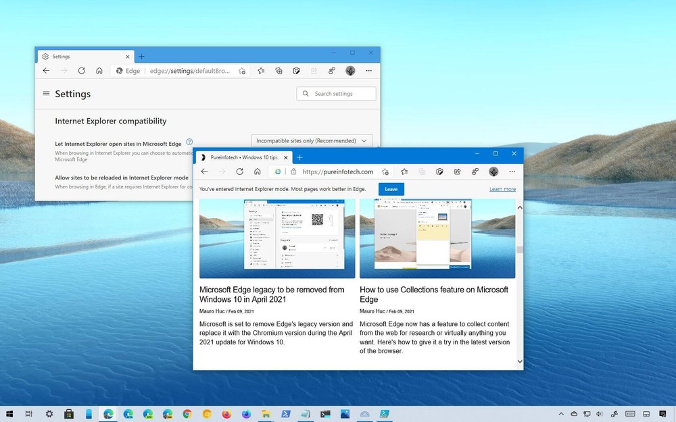The width and height of the screenshot is (676, 422).
Task: Go back in the Pureinfotech browser window
Action: (204, 172)
